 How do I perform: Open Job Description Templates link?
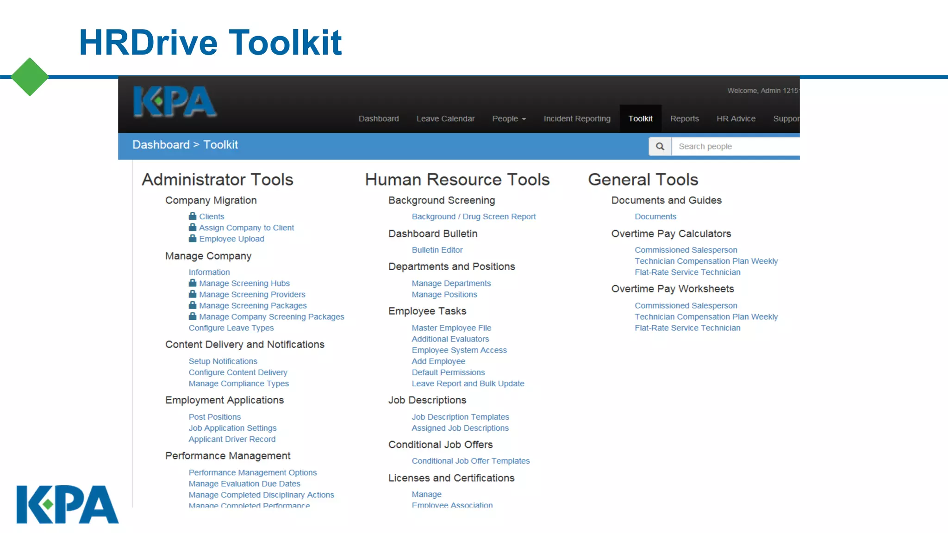click(x=460, y=416)
